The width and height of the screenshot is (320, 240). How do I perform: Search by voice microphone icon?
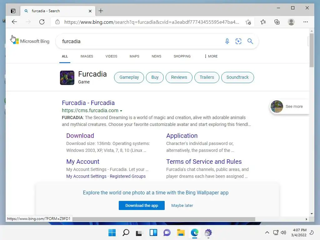pos(227,41)
